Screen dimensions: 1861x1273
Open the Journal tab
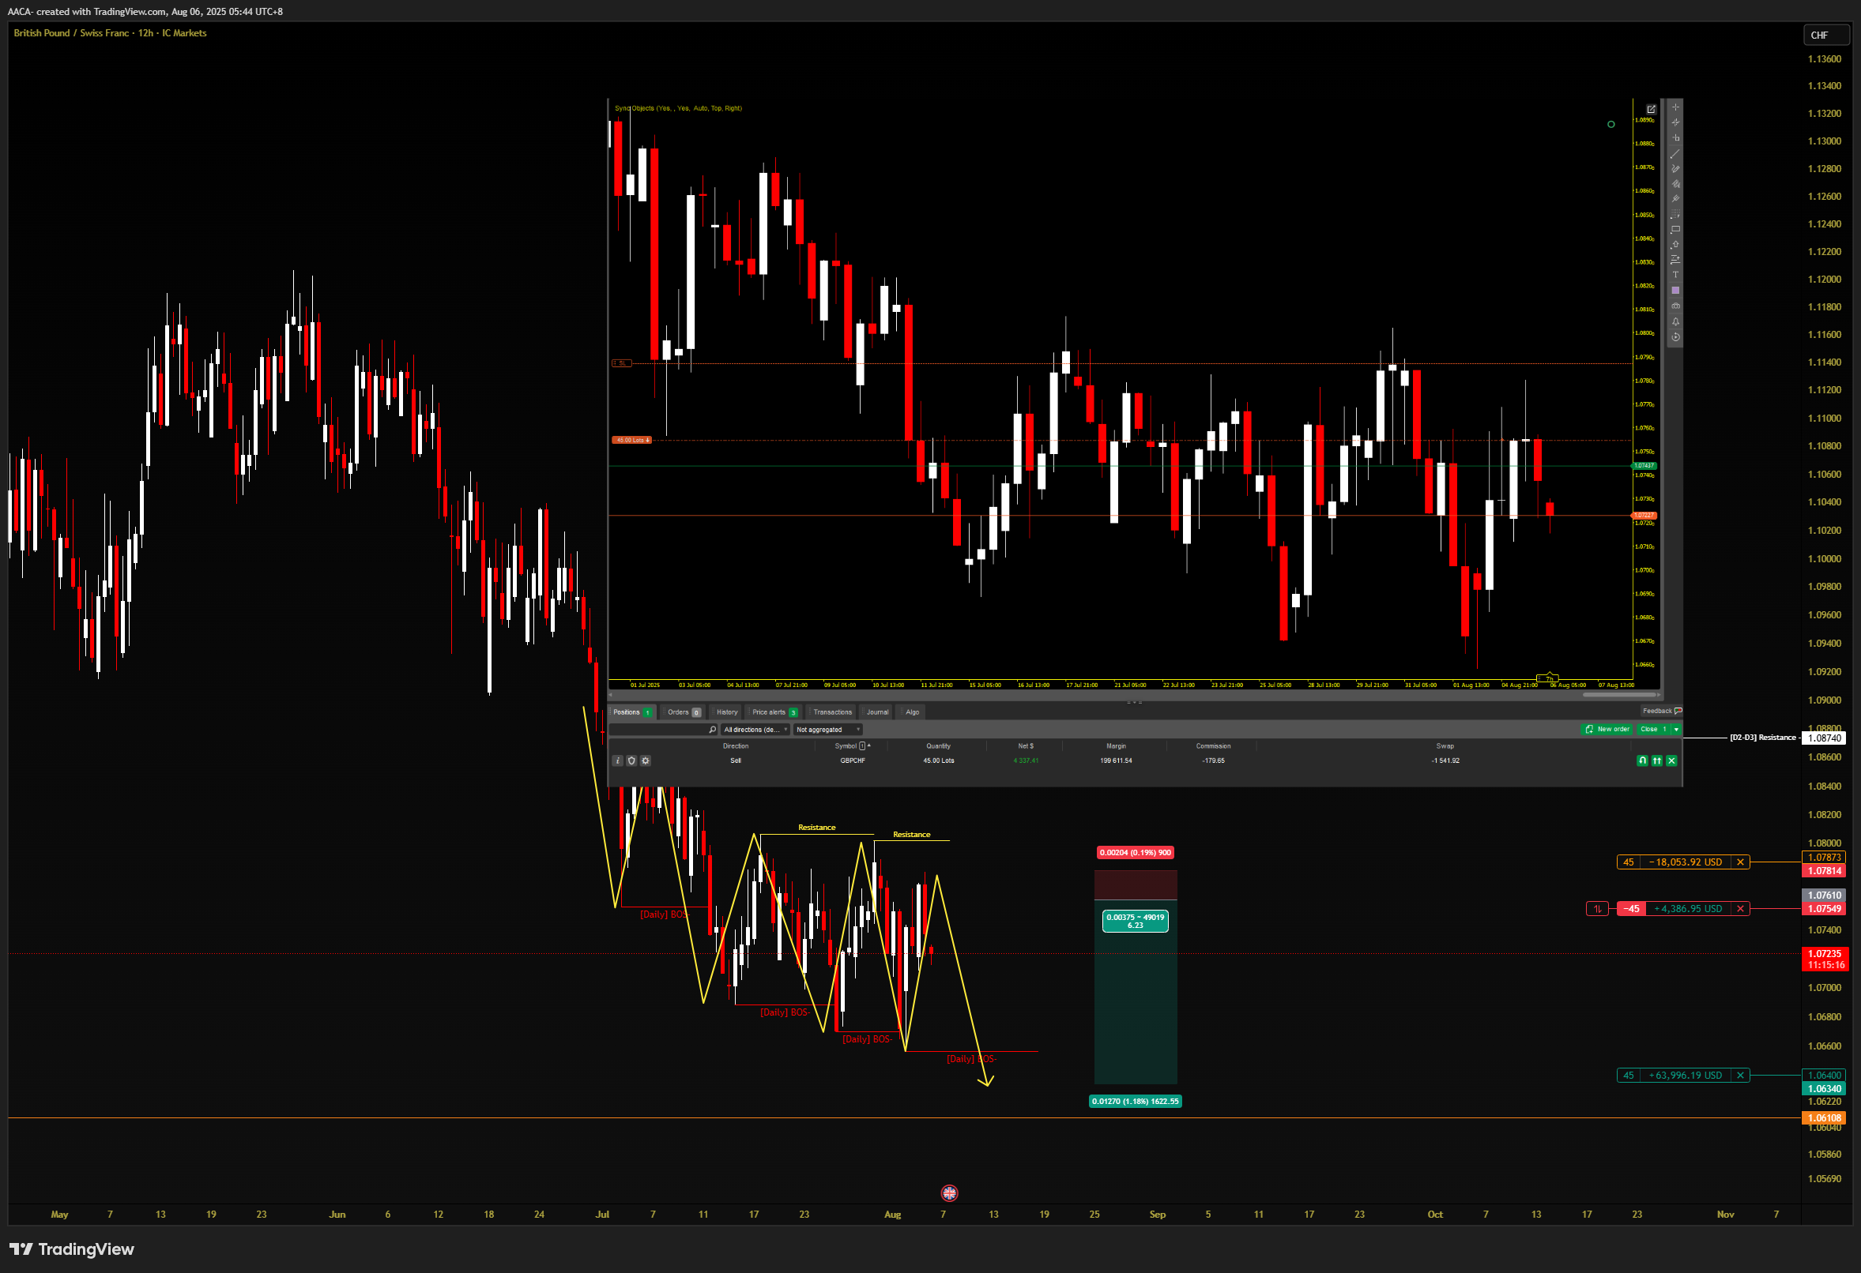(x=877, y=712)
